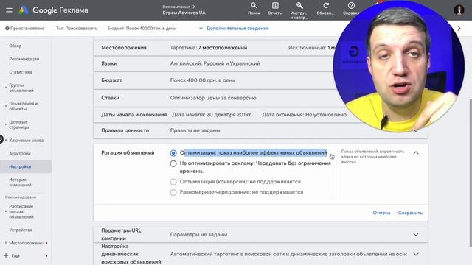Viewport: 472px width, 265px height.
Task: Click Все кампании breadcrumb link
Action: click(176, 7)
